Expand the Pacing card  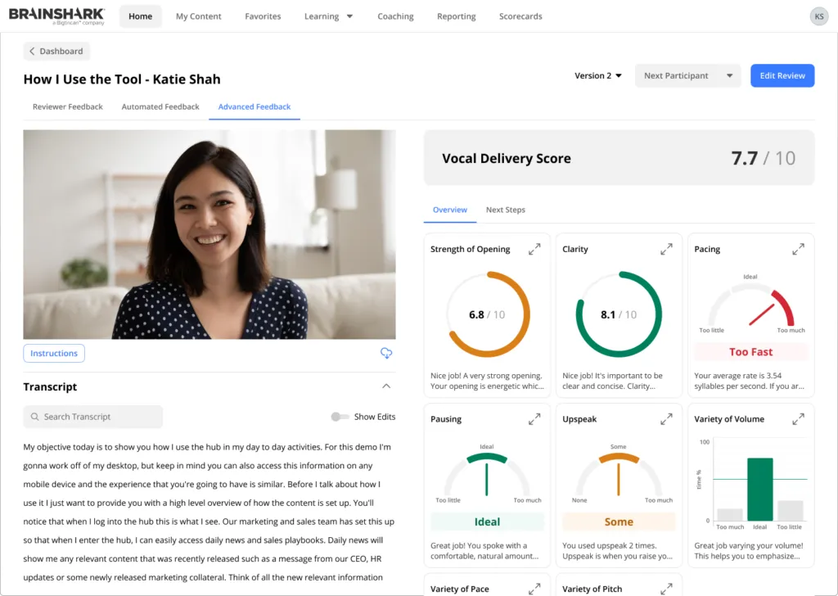tap(798, 249)
